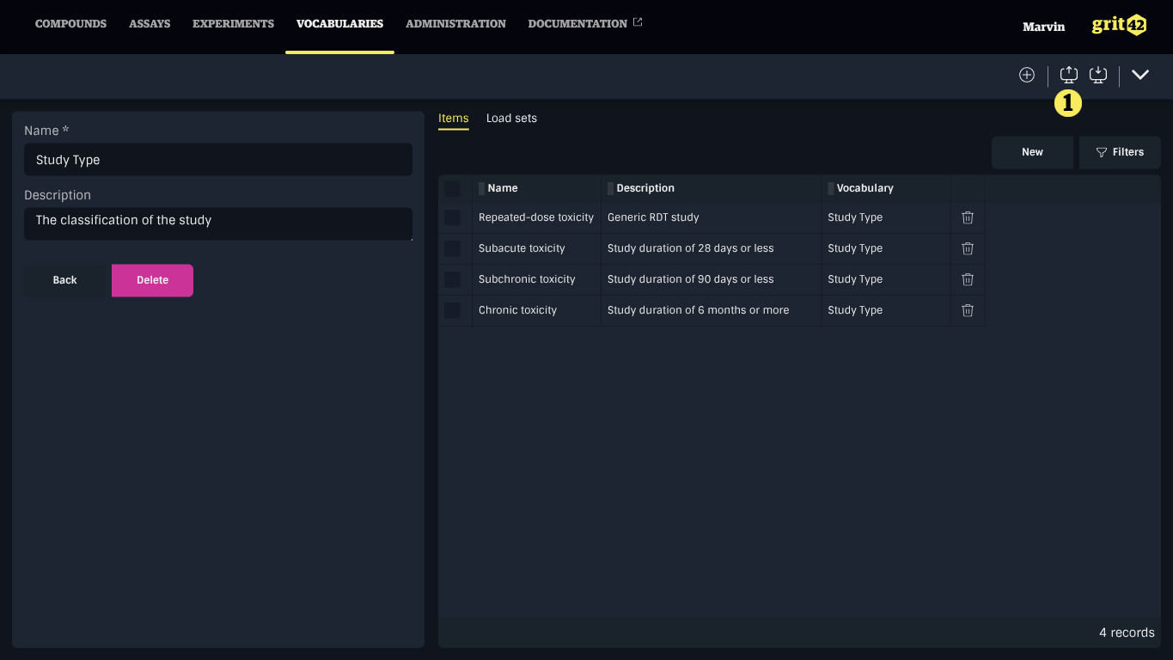Delete the Chronic toxicity item
The image size is (1173, 660).
(x=968, y=310)
